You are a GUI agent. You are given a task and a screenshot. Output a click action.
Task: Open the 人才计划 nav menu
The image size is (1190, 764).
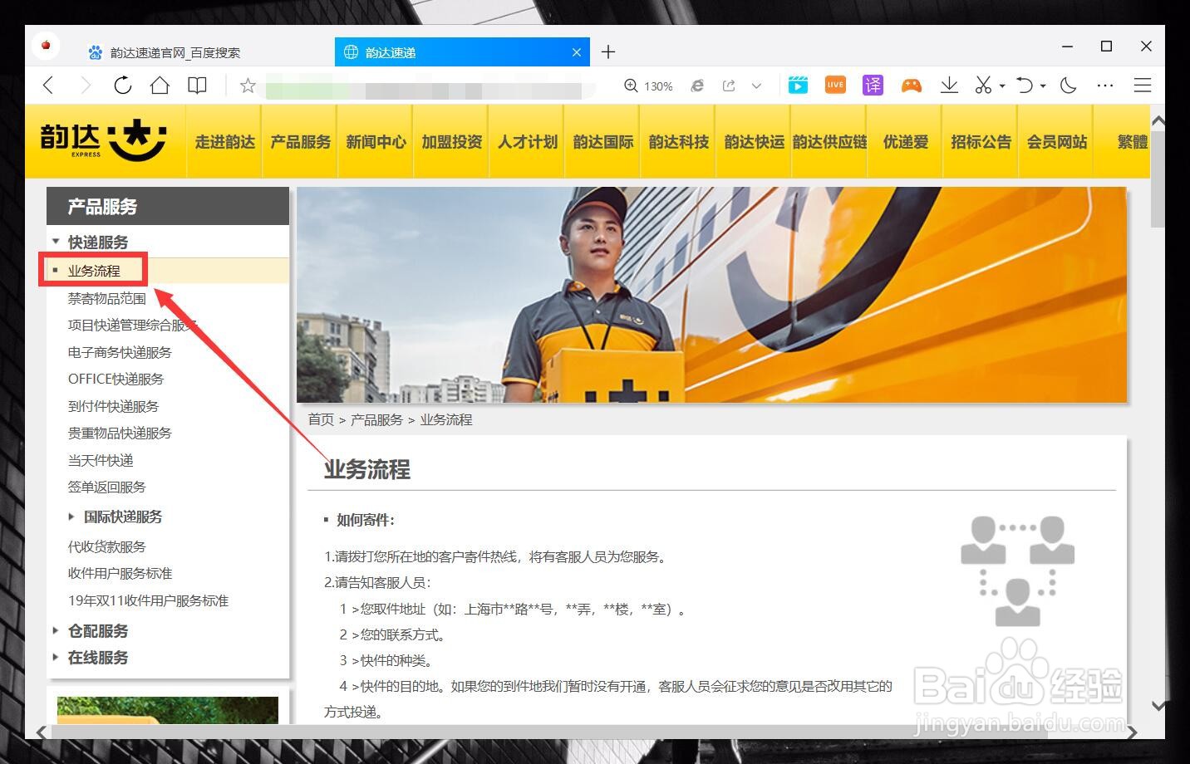click(527, 142)
